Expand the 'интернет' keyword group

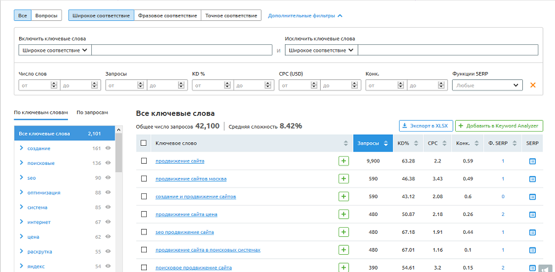coord(22,222)
